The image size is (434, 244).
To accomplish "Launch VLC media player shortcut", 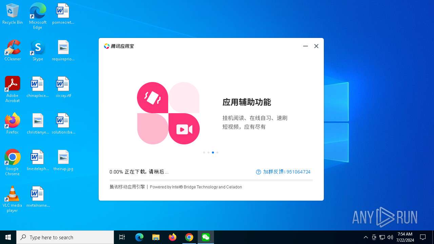I will click(x=13, y=199).
